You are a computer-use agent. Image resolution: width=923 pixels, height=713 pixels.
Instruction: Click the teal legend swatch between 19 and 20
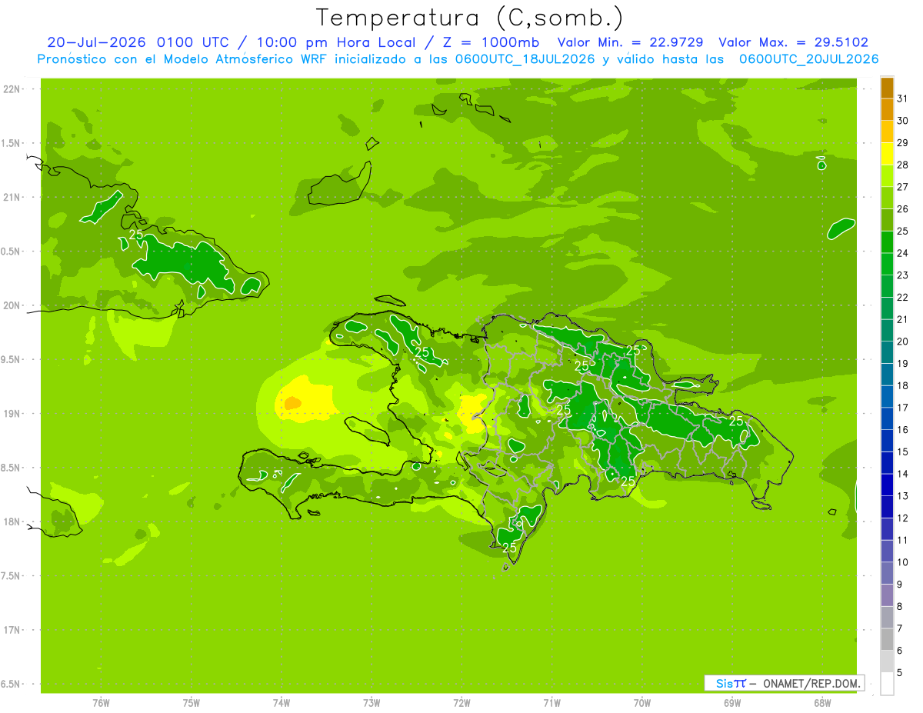(887, 353)
